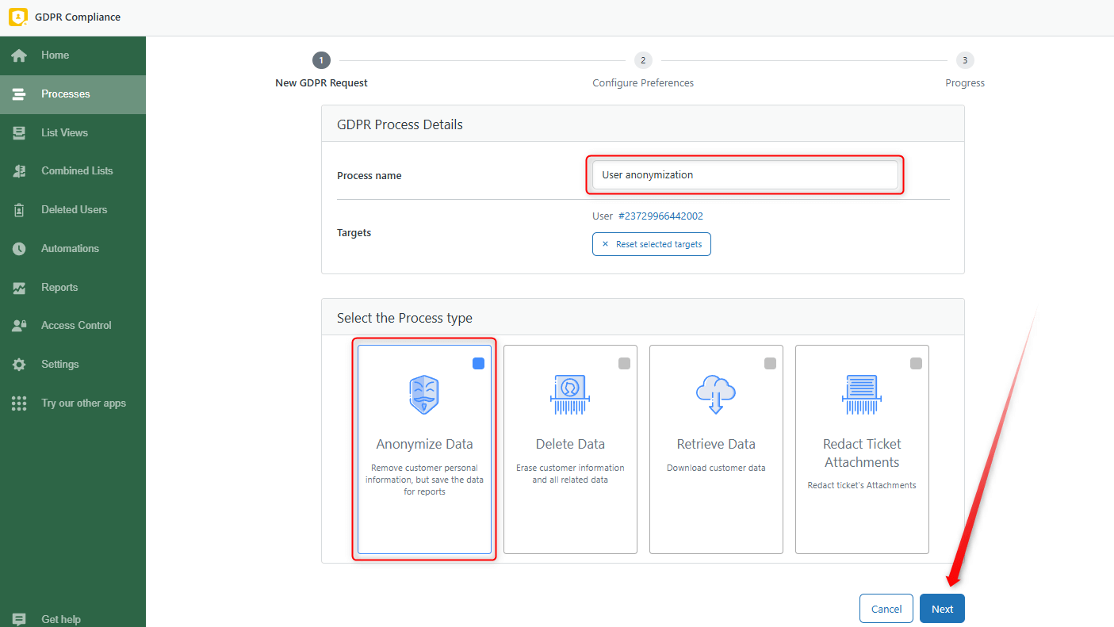Click the Access Control lock-user icon
Viewport: 1114px width, 627px height.
(x=19, y=326)
